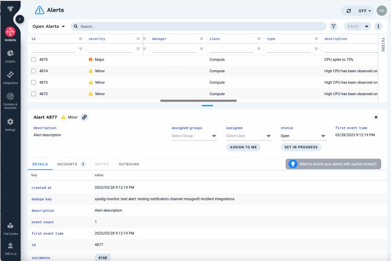Open the vertical FILTERS side panel

383,45
